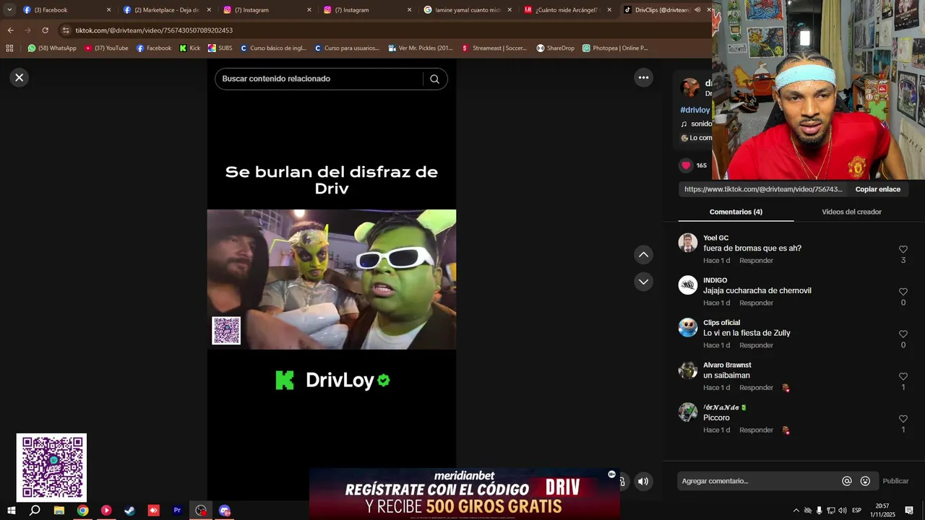The height and width of the screenshot is (520, 925).
Task: Go to previous video with up arrow
Action: (x=643, y=254)
